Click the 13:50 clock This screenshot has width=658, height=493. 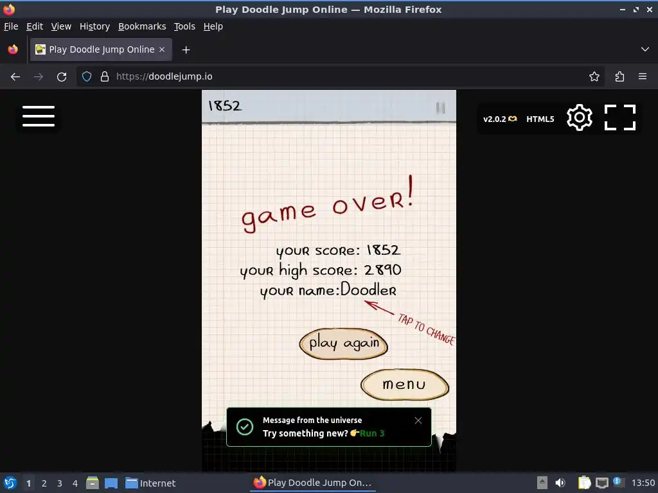(x=643, y=483)
